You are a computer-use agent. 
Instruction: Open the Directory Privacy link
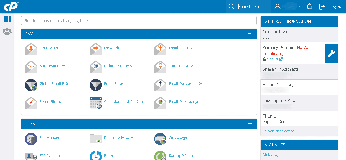118,138
